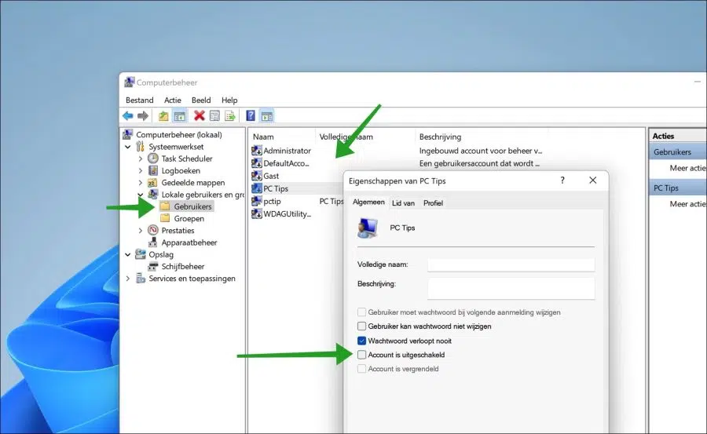Click the 'Account is vergrendeld' checkbox

point(361,369)
